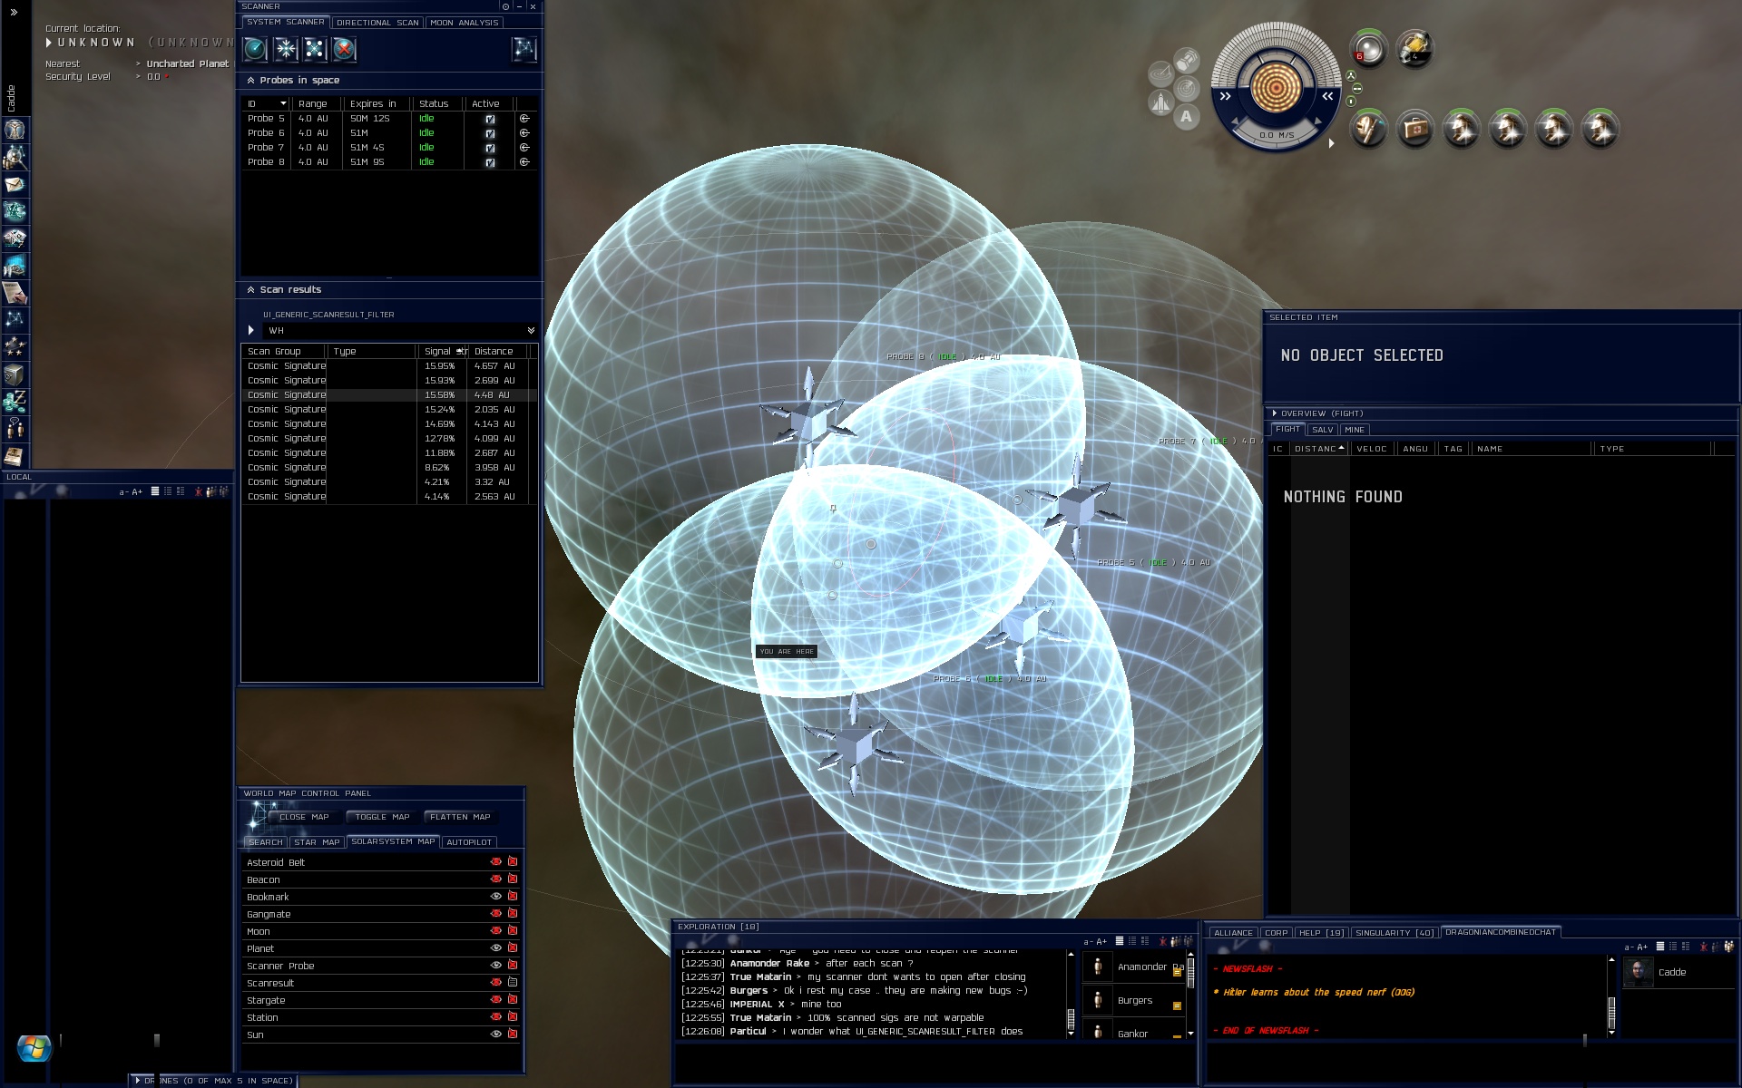Collapse the 'Scan results' section
The width and height of the screenshot is (1742, 1088).
[x=250, y=290]
